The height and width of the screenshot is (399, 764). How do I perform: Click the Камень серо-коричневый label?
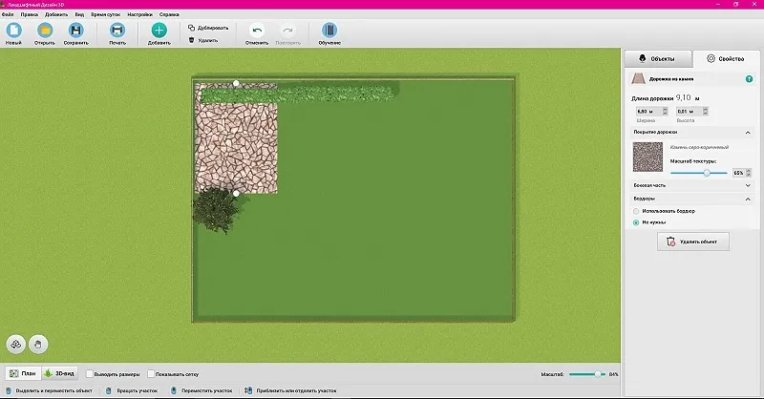pyautogui.click(x=699, y=147)
